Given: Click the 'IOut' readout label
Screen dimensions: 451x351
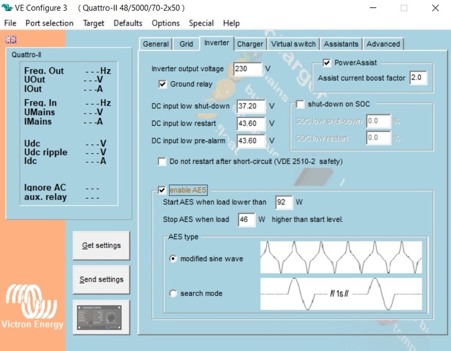Looking at the screenshot, I should point(33,89).
